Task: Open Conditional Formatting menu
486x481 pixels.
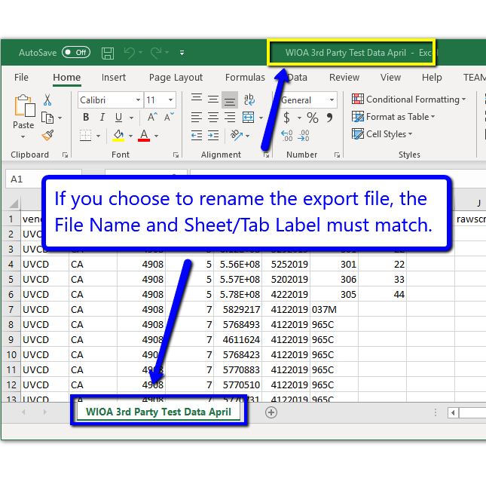Action: click(x=408, y=100)
